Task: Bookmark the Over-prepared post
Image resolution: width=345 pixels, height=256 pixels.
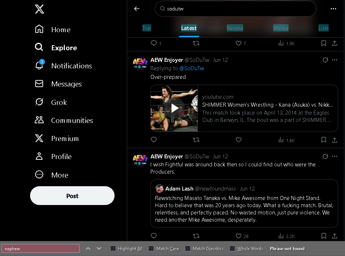Action: tap(324, 140)
